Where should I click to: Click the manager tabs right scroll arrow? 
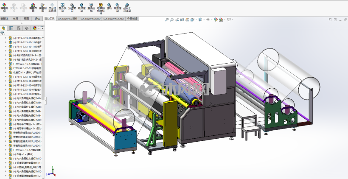[42, 28]
